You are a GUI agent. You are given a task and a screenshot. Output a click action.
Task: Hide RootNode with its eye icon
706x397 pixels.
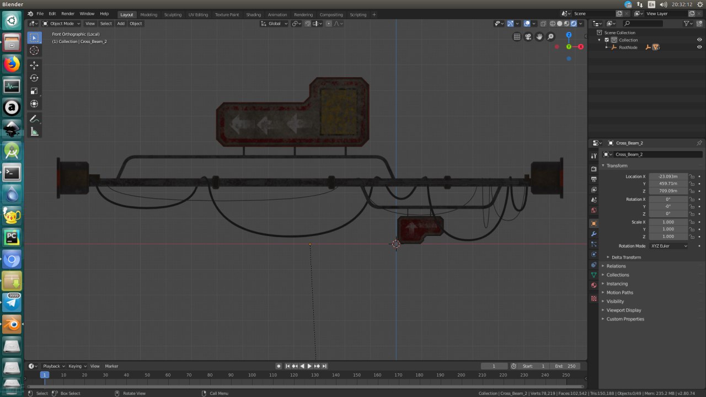pyautogui.click(x=699, y=47)
